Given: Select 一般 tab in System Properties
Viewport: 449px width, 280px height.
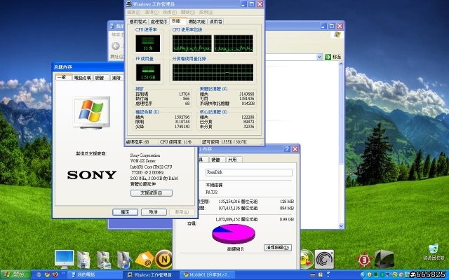Looking at the screenshot, I should (63, 77).
